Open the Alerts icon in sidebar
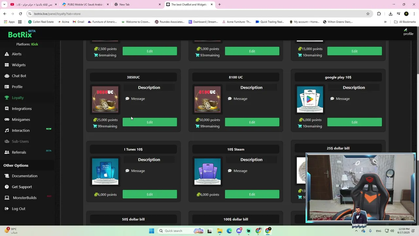The image size is (419, 236). pyautogui.click(x=7, y=54)
